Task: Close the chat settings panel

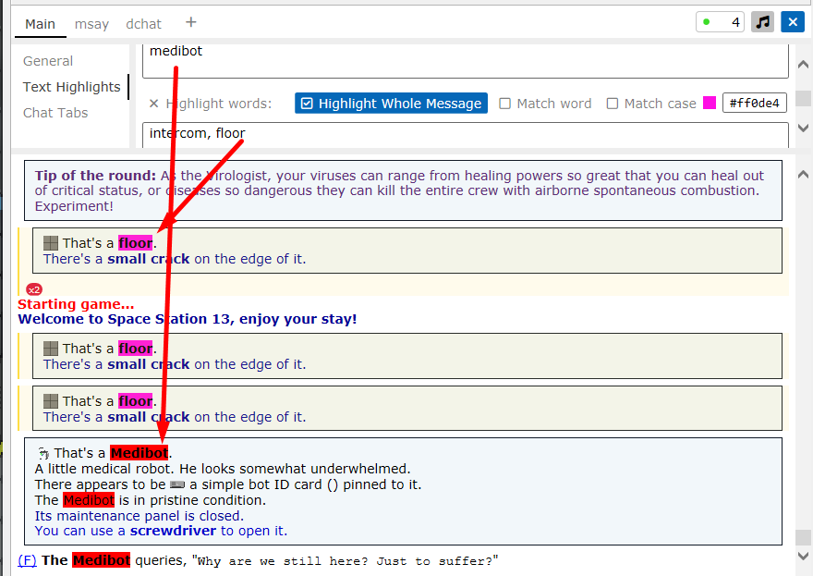Action: (793, 22)
